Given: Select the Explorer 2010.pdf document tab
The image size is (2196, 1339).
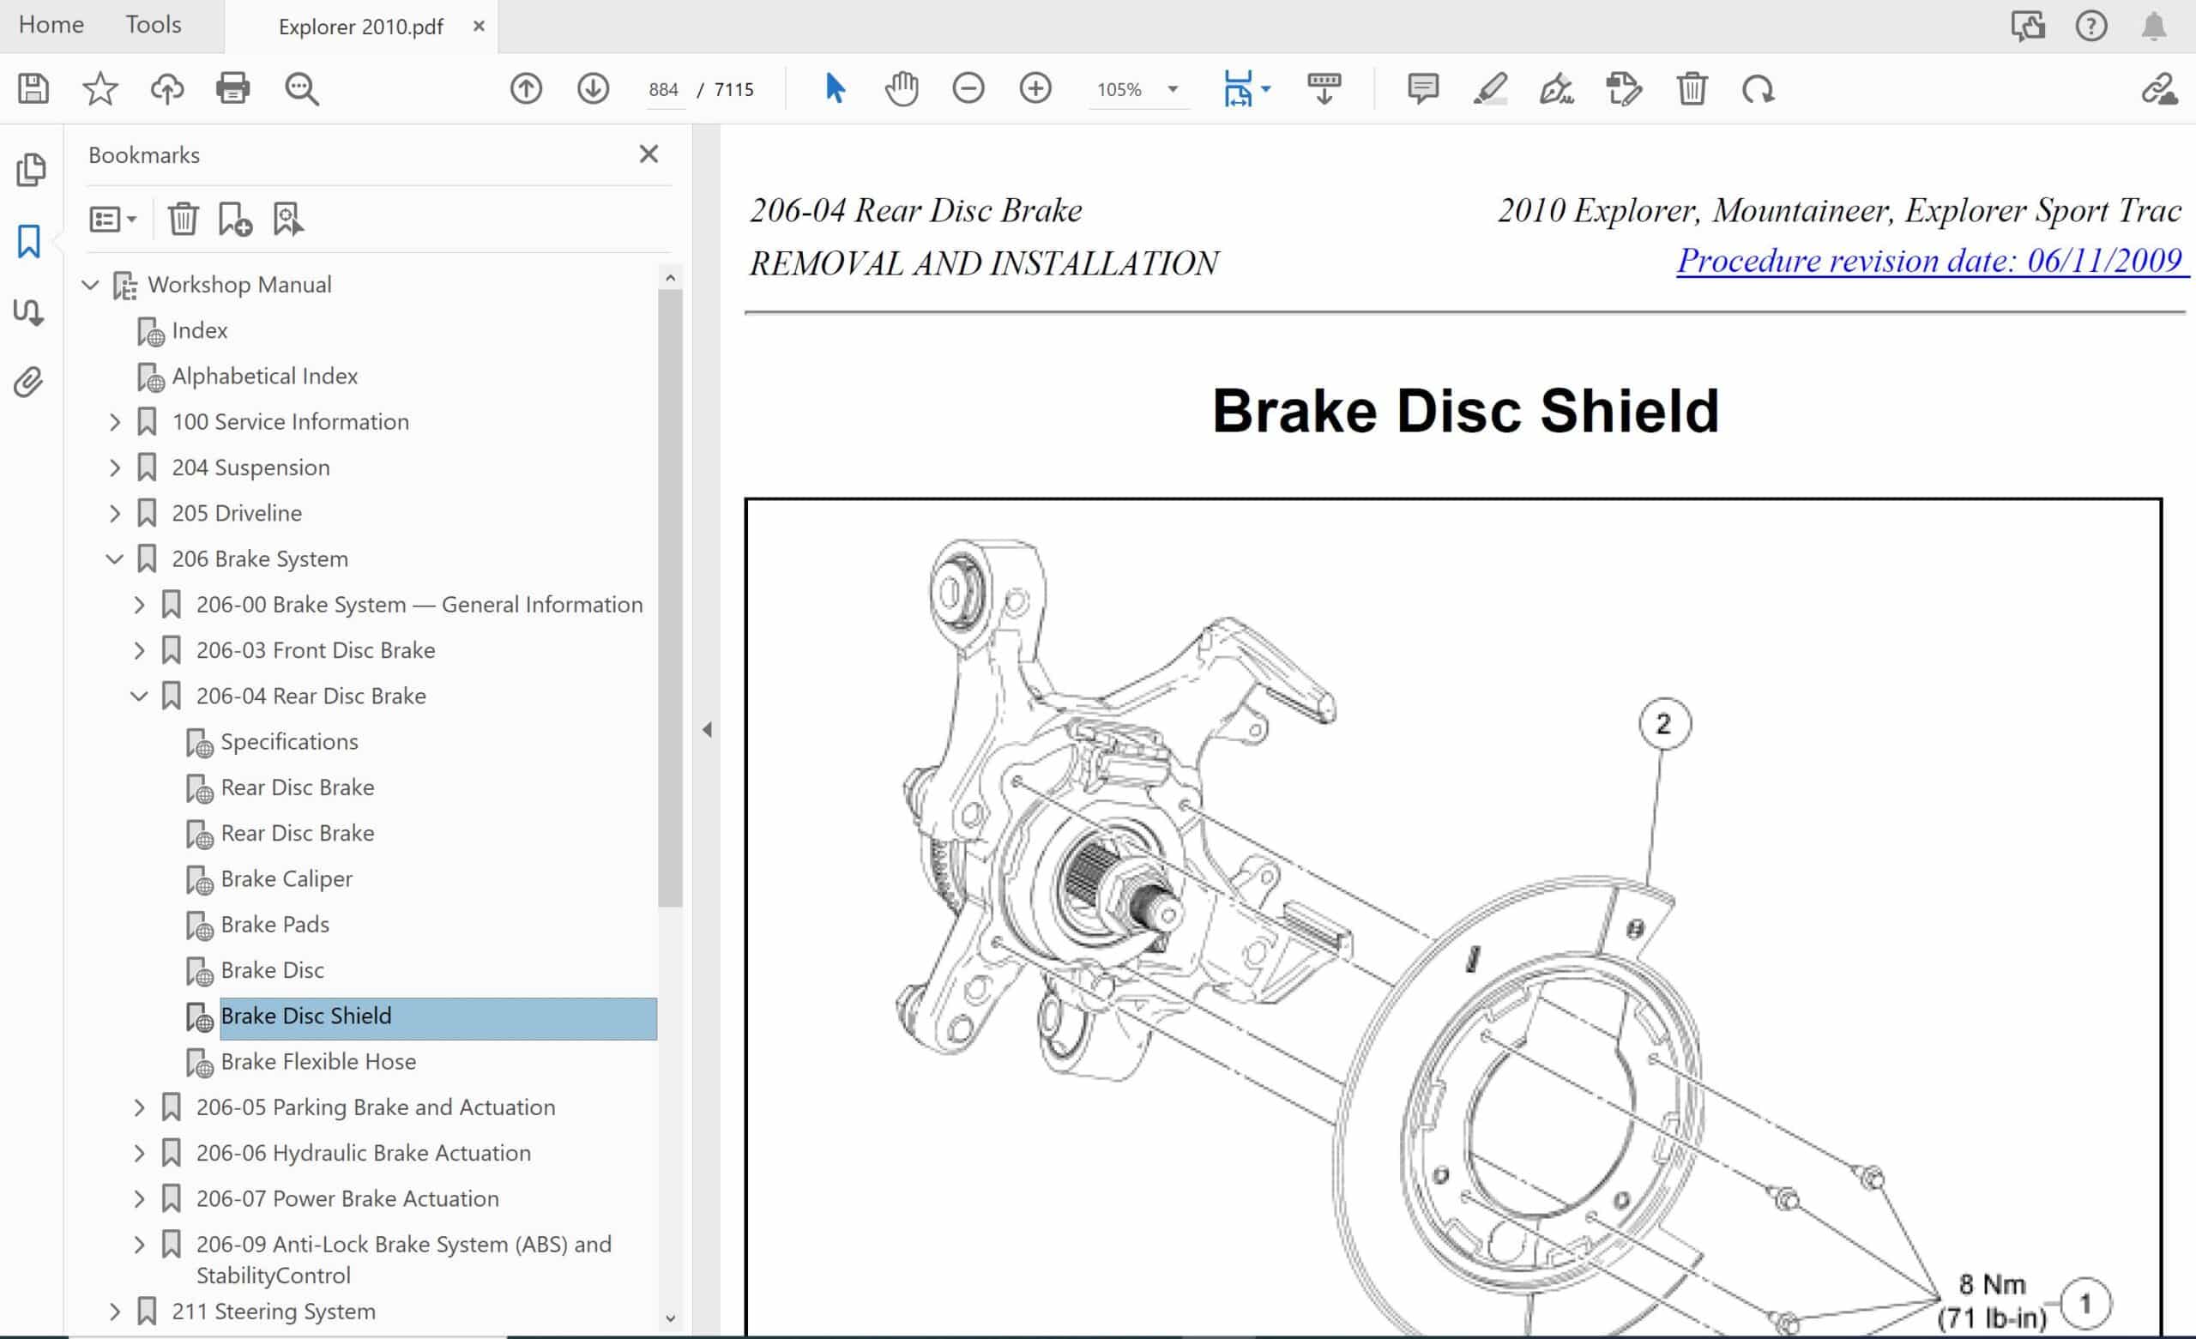Looking at the screenshot, I should pyautogui.click(x=360, y=27).
